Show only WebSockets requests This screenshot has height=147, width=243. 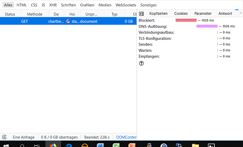click(126, 5)
